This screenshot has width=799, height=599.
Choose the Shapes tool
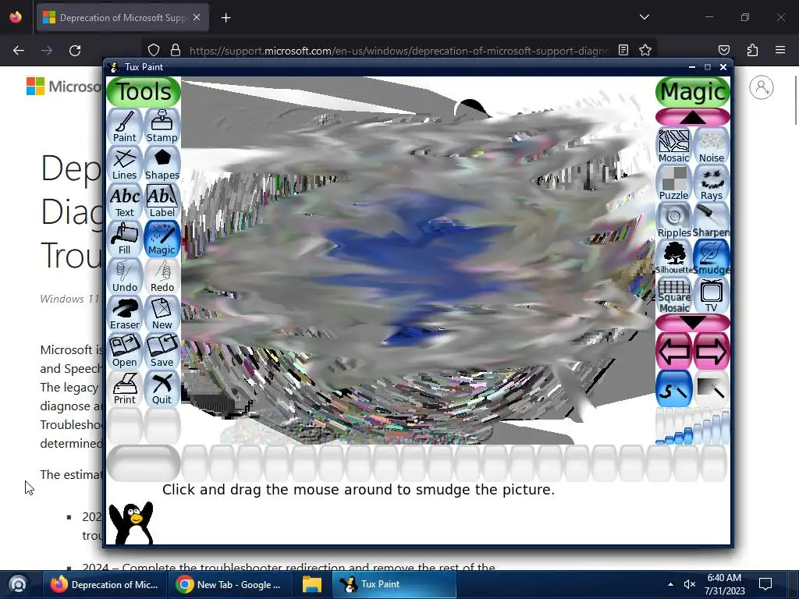pos(162,164)
